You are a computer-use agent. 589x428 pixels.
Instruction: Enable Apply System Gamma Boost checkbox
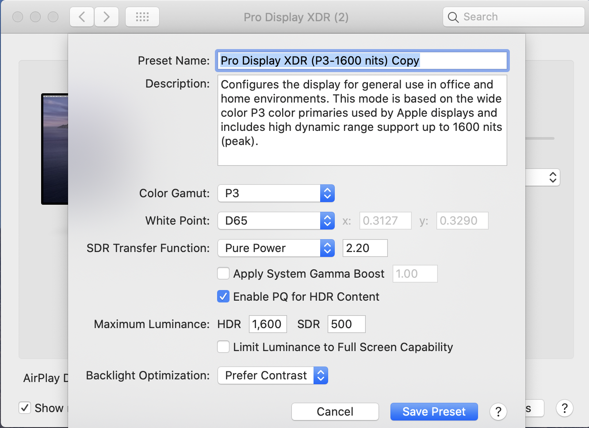(223, 274)
